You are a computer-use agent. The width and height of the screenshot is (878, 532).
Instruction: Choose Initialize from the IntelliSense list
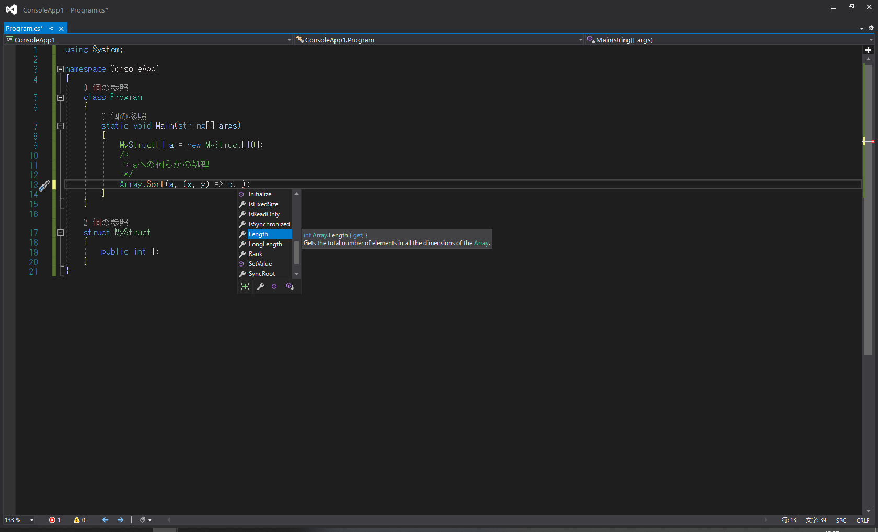tap(265, 194)
